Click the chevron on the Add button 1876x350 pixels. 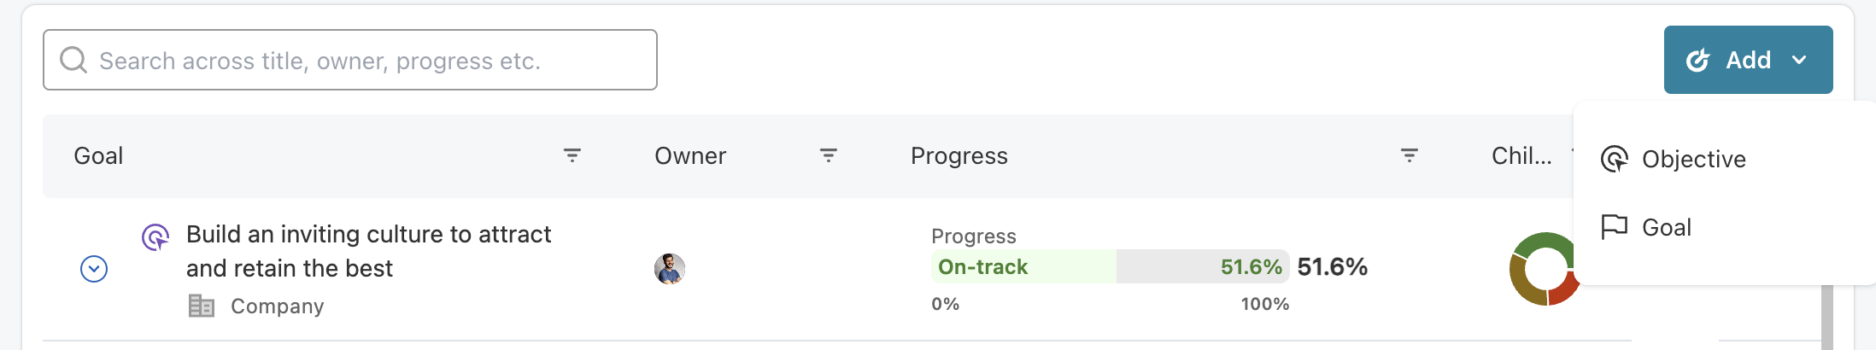tap(1799, 60)
